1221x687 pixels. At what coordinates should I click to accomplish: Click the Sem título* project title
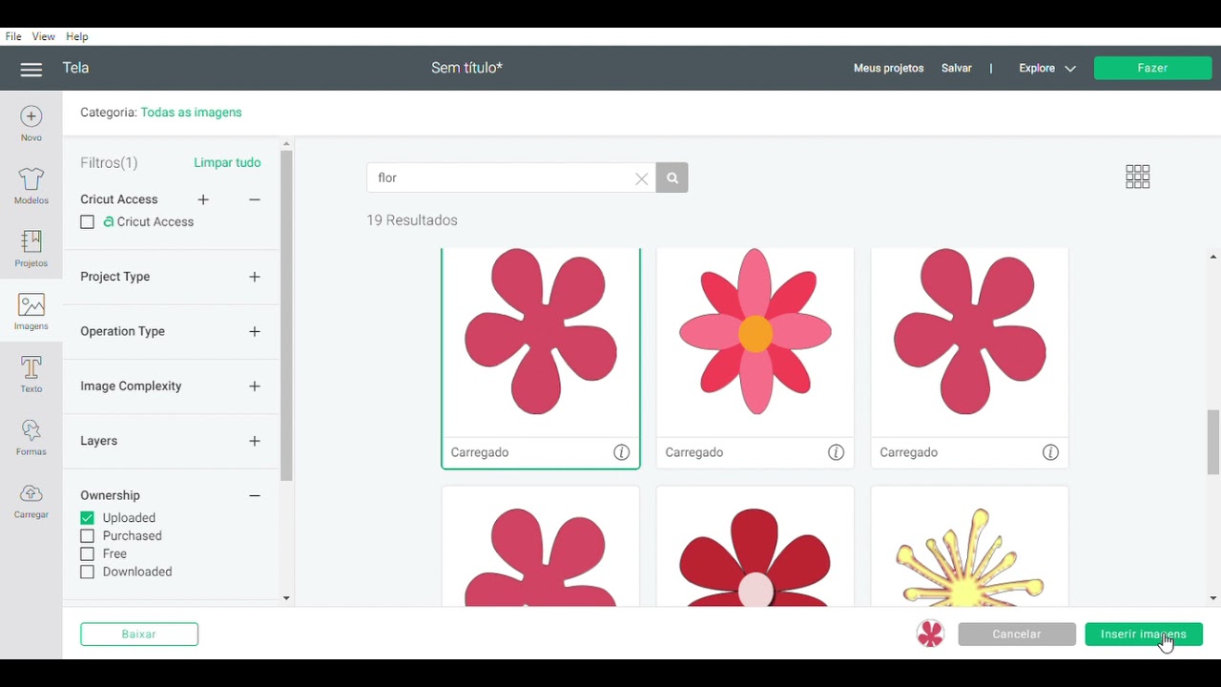pyautogui.click(x=466, y=68)
